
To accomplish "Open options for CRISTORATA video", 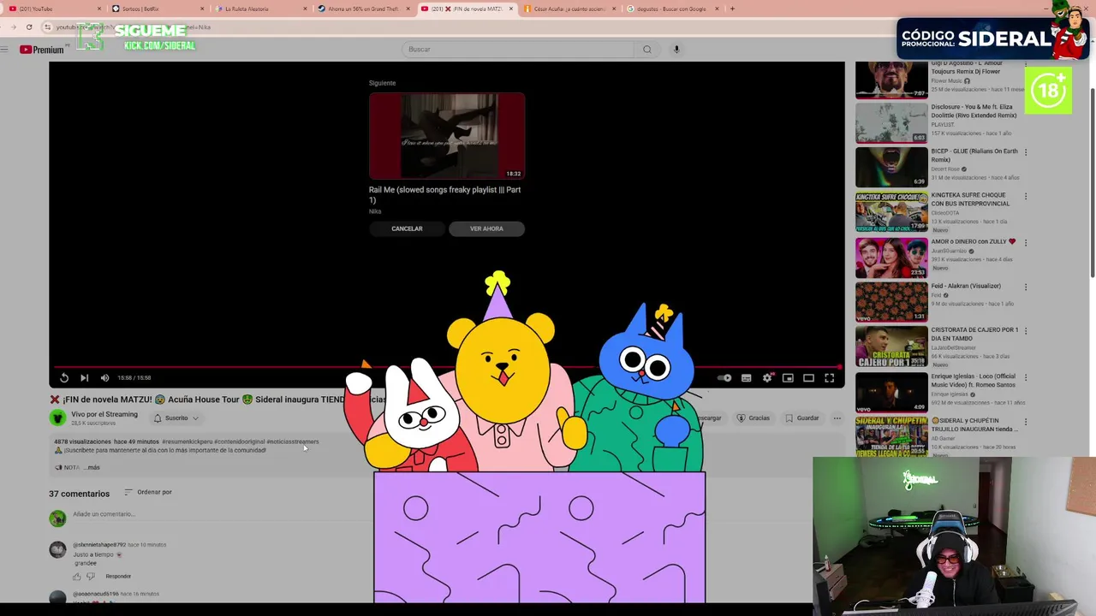I will tap(1026, 332).
